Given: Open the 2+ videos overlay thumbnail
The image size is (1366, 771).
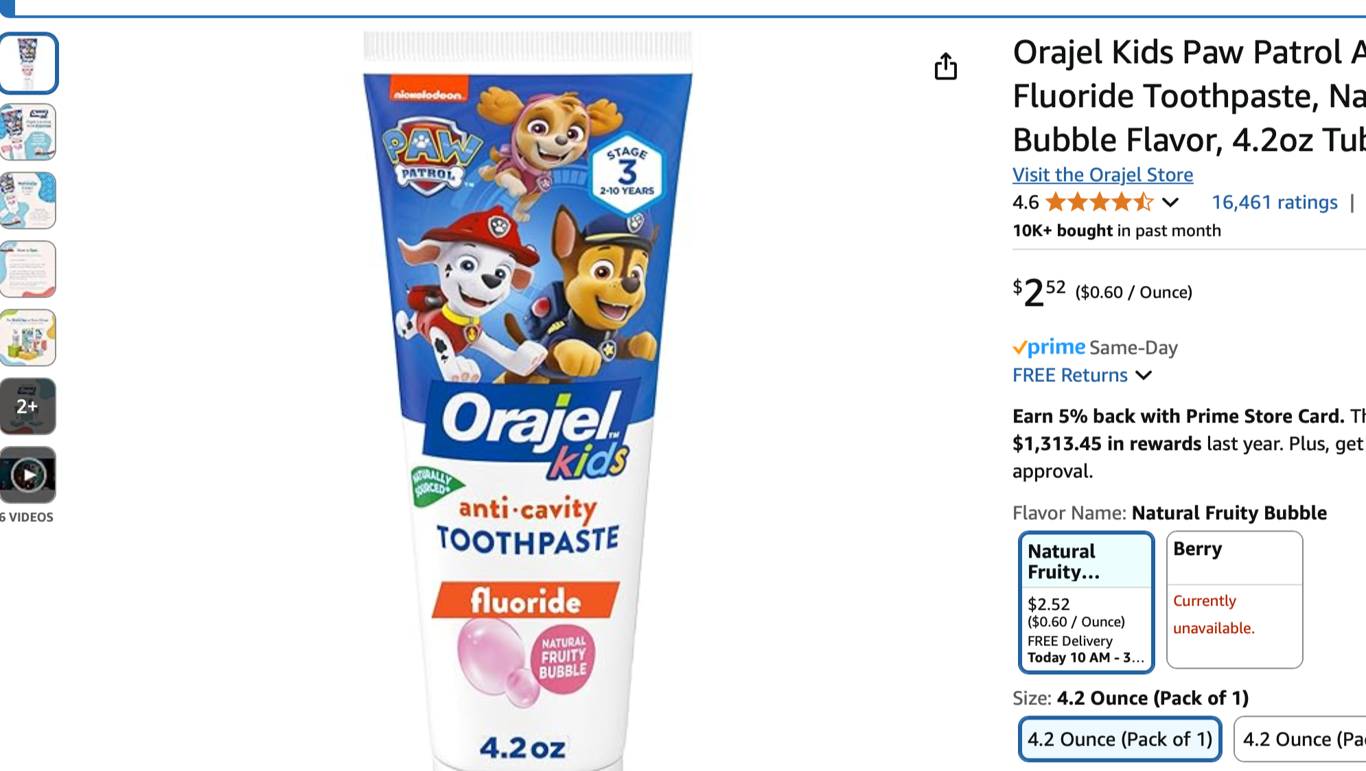Looking at the screenshot, I should tap(29, 406).
